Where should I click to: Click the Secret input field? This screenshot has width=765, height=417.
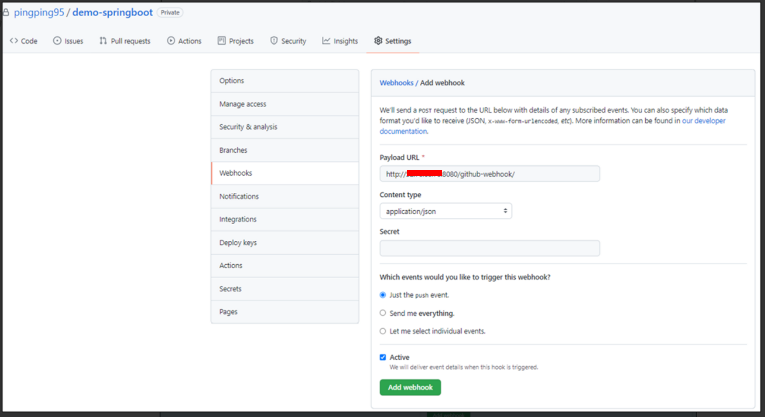pyautogui.click(x=489, y=248)
